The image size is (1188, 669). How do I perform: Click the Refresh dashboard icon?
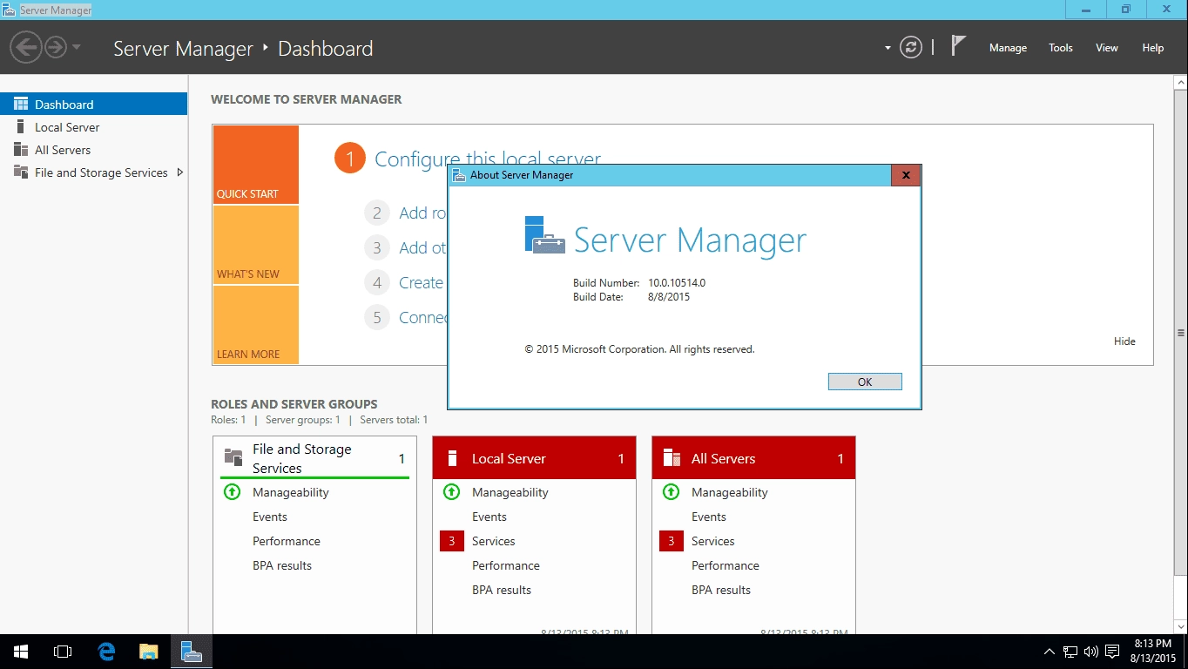point(911,48)
